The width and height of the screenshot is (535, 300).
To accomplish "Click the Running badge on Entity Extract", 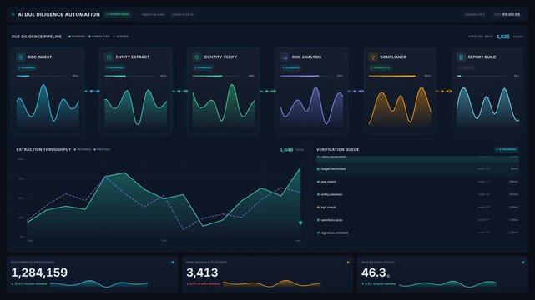I will (115, 67).
